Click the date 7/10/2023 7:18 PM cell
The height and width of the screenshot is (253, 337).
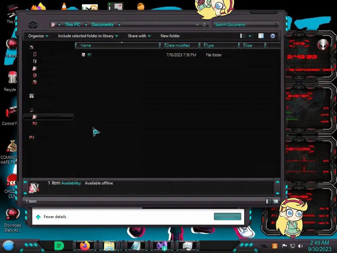point(181,55)
